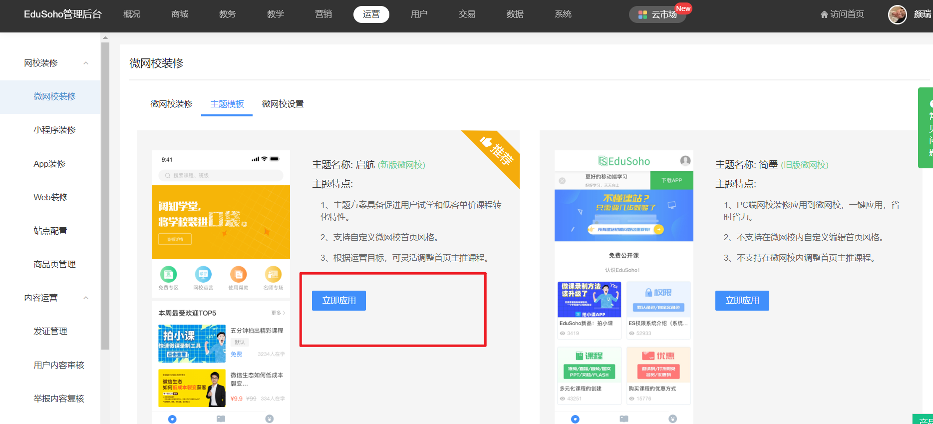933x424 pixels.
Task: Switch to the 微网校装修 tab
Action: tap(171, 104)
